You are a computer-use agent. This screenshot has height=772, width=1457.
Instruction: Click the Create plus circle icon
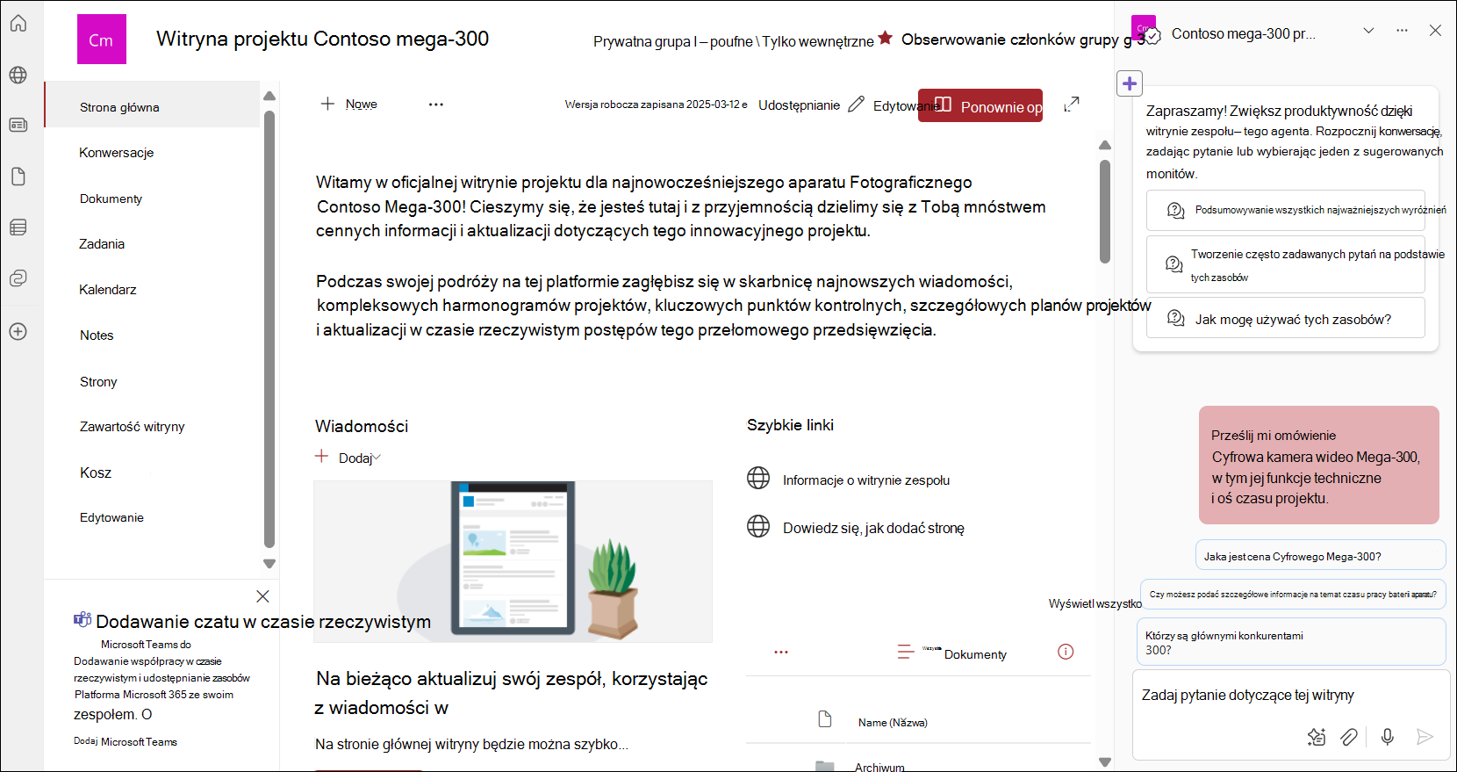18,331
